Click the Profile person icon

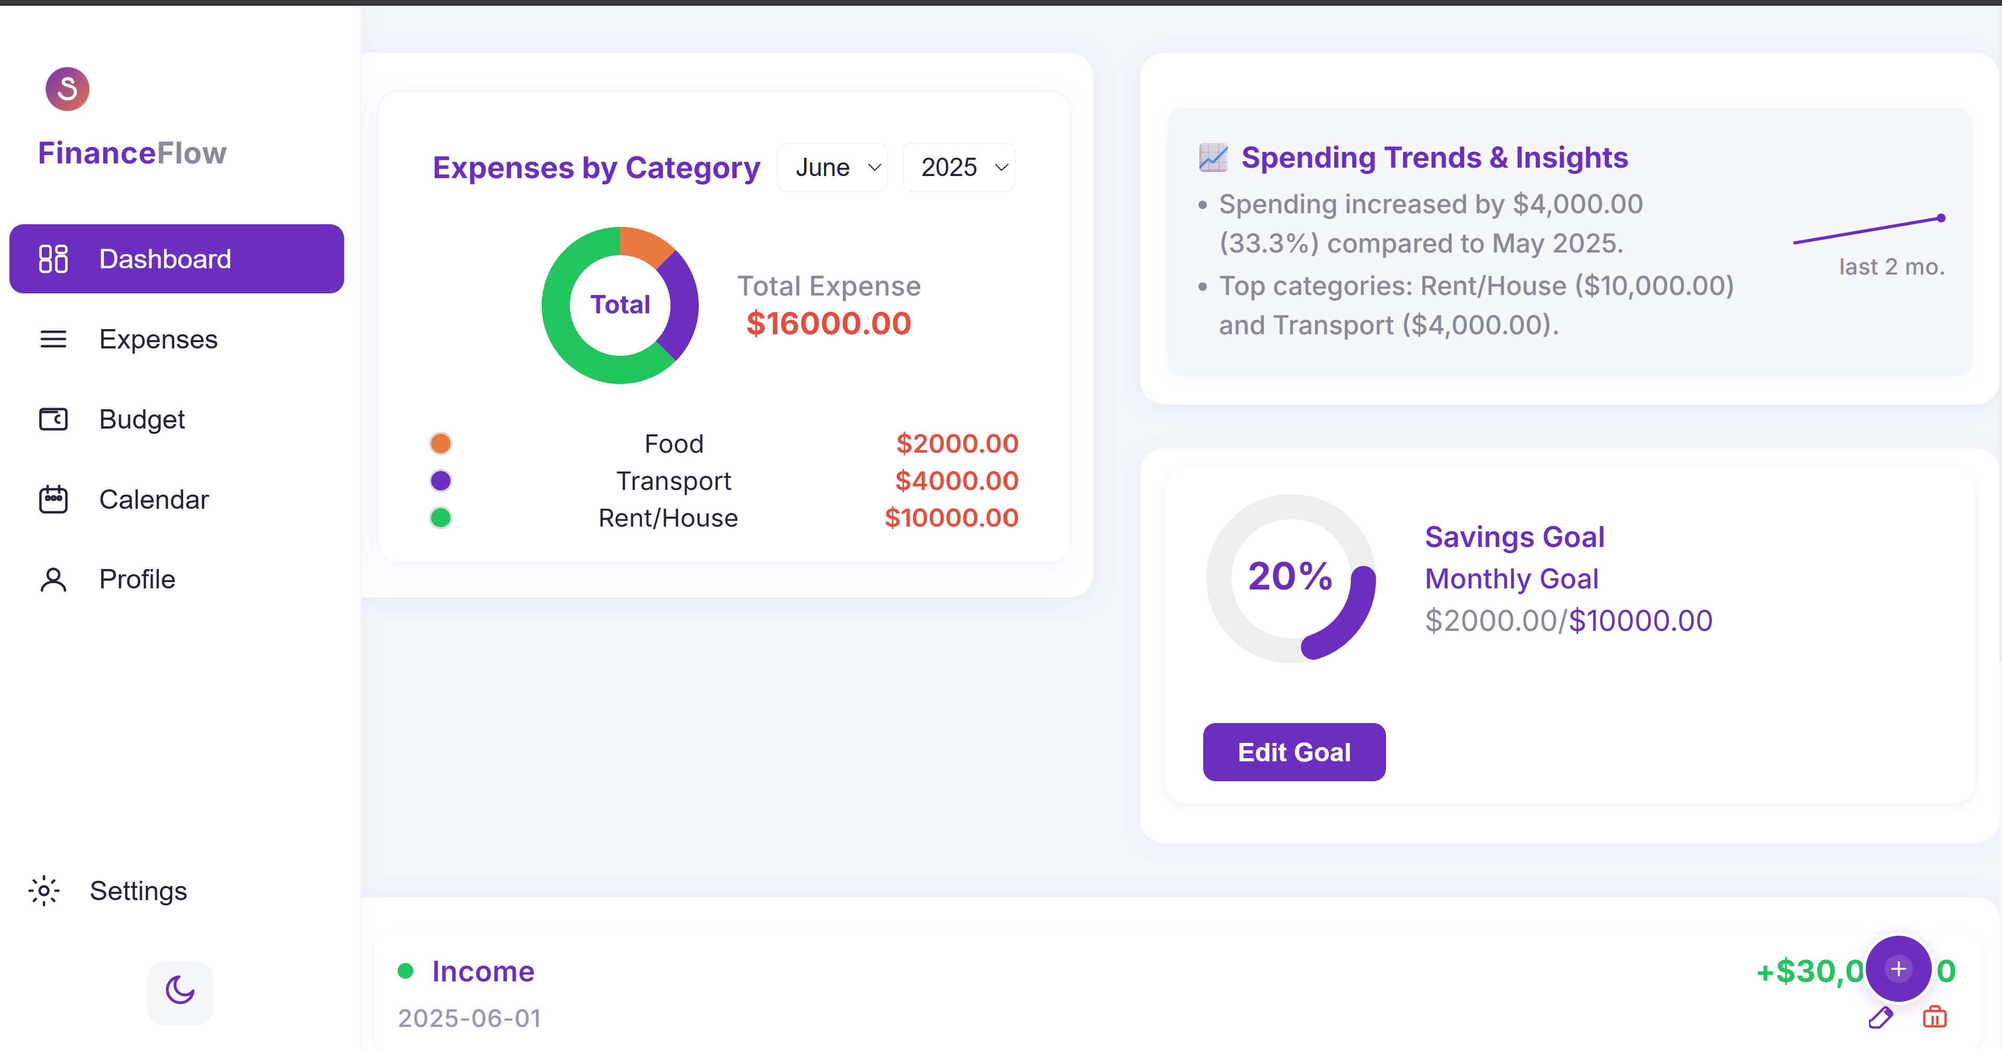pyautogui.click(x=53, y=580)
